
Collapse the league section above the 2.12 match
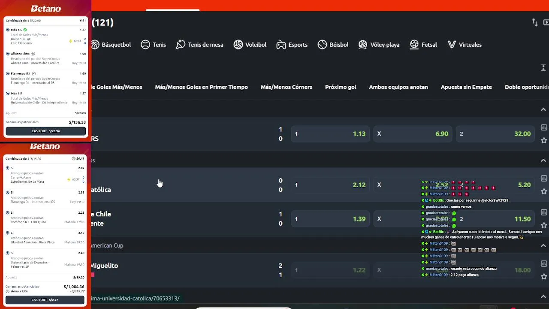pyautogui.click(x=543, y=161)
